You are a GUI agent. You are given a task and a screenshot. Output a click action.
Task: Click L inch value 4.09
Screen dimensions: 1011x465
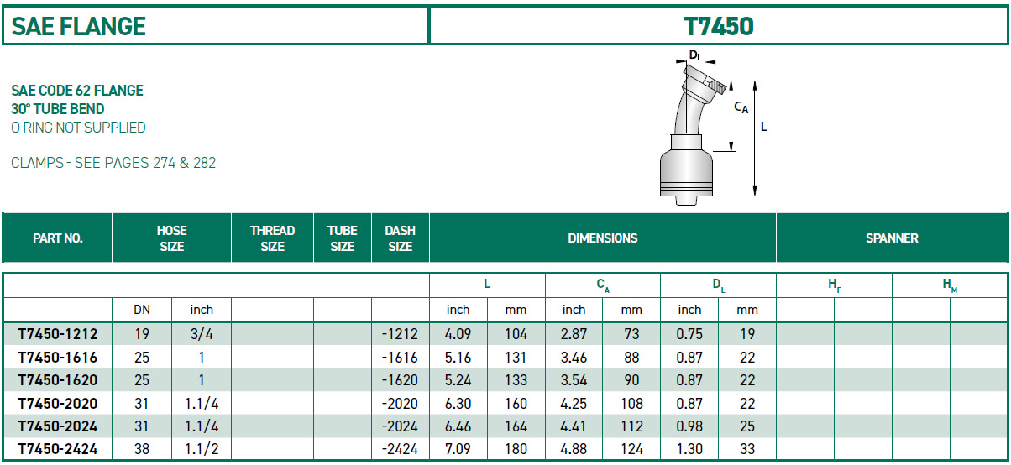458,333
